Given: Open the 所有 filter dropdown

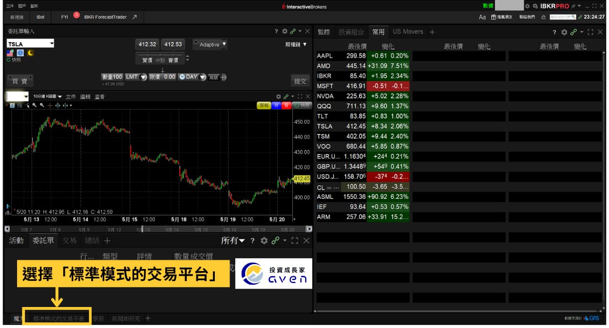Looking at the screenshot, I should (233, 240).
